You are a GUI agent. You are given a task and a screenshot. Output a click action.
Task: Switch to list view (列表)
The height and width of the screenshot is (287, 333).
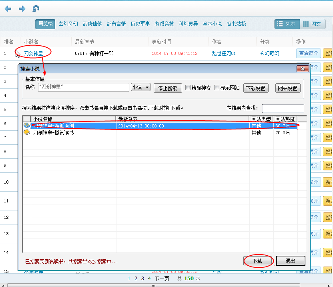pos(287,24)
